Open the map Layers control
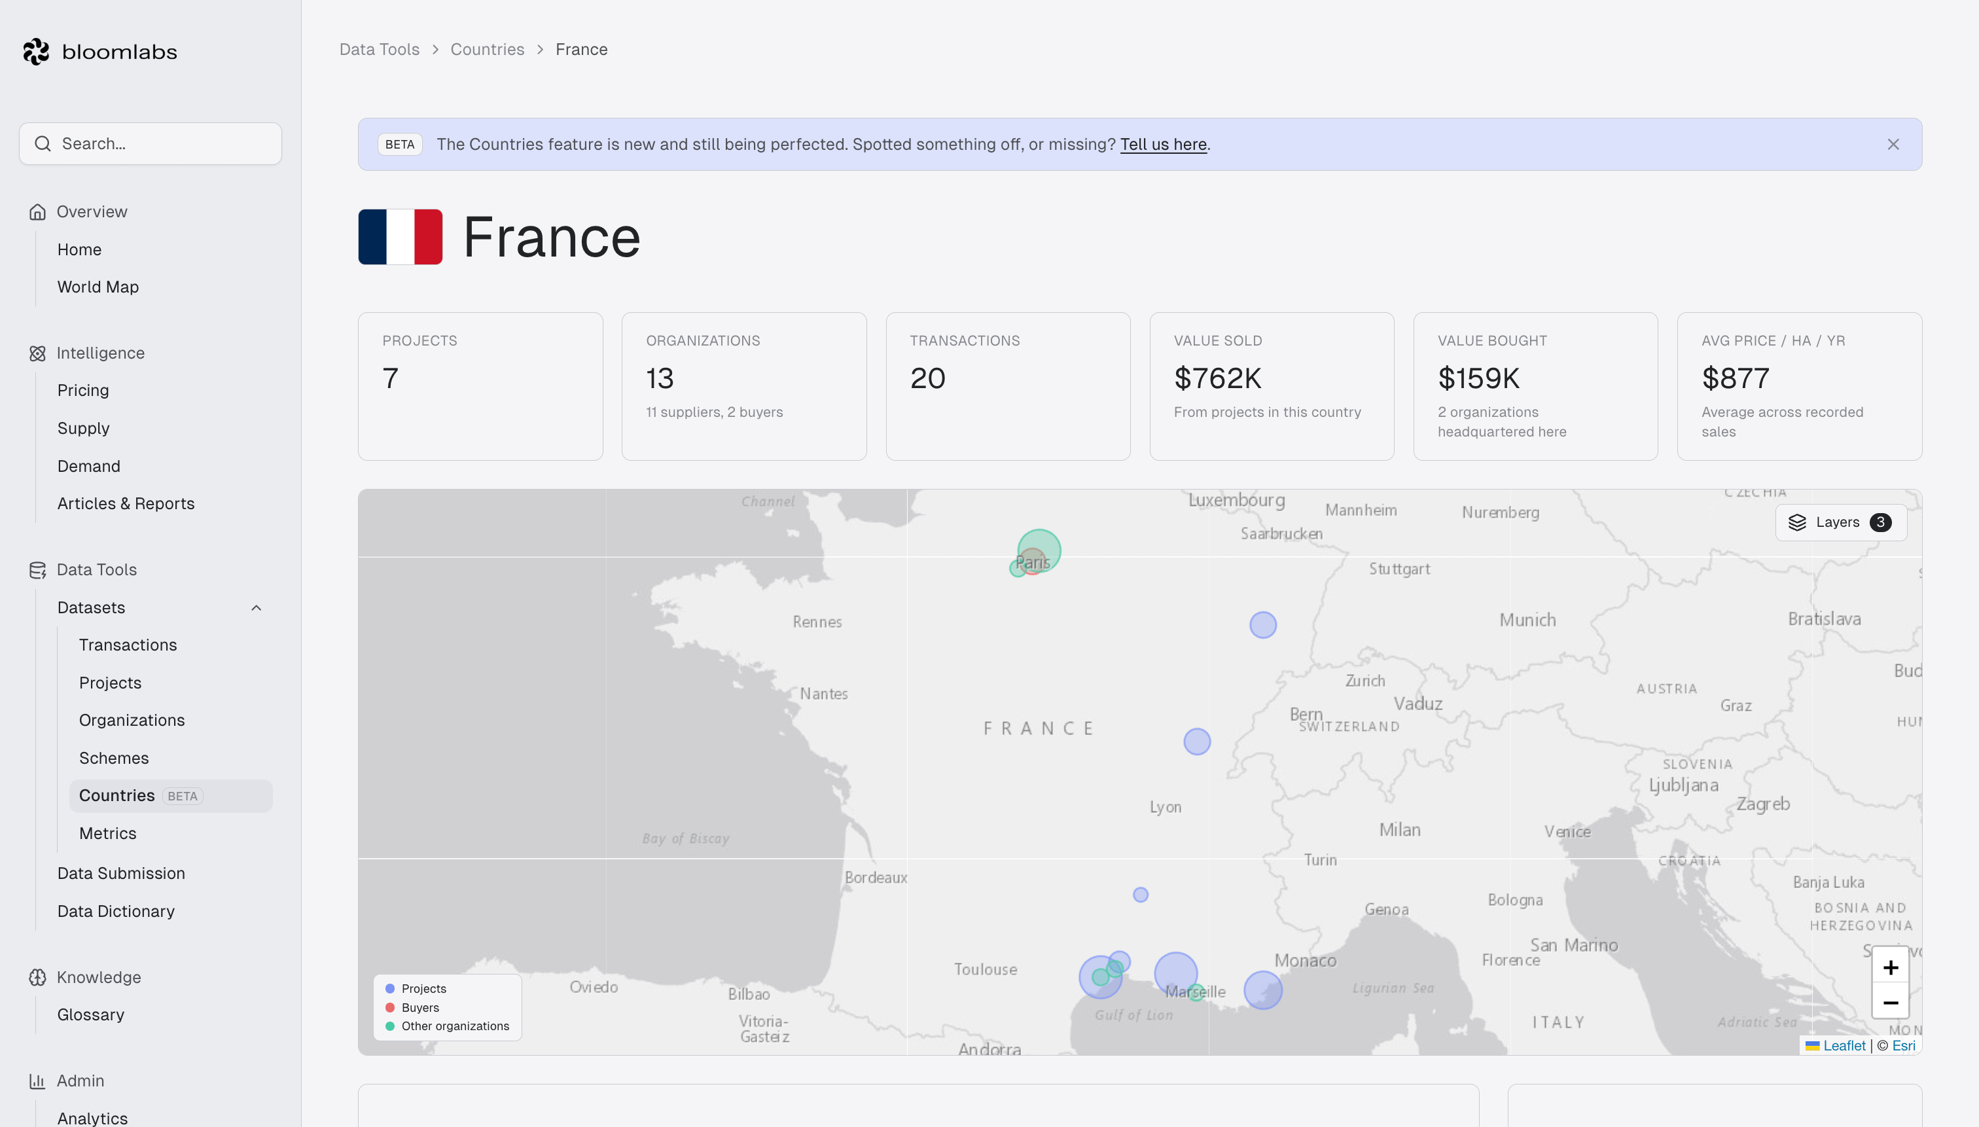The width and height of the screenshot is (1979, 1127). click(x=1840, y=522)
